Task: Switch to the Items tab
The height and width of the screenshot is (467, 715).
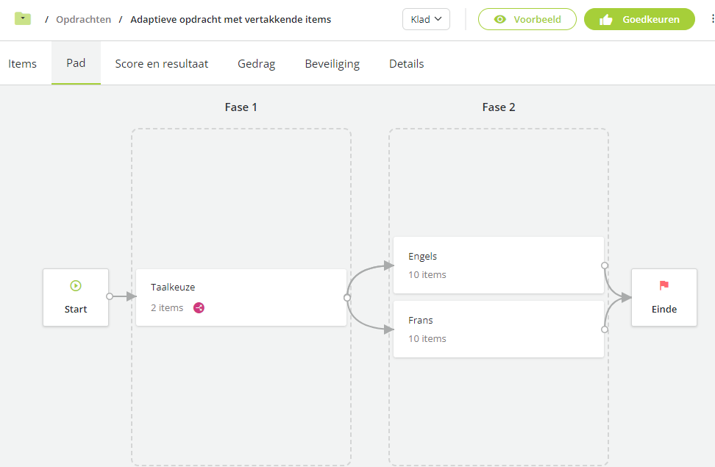Action: [x=22, y=63]
